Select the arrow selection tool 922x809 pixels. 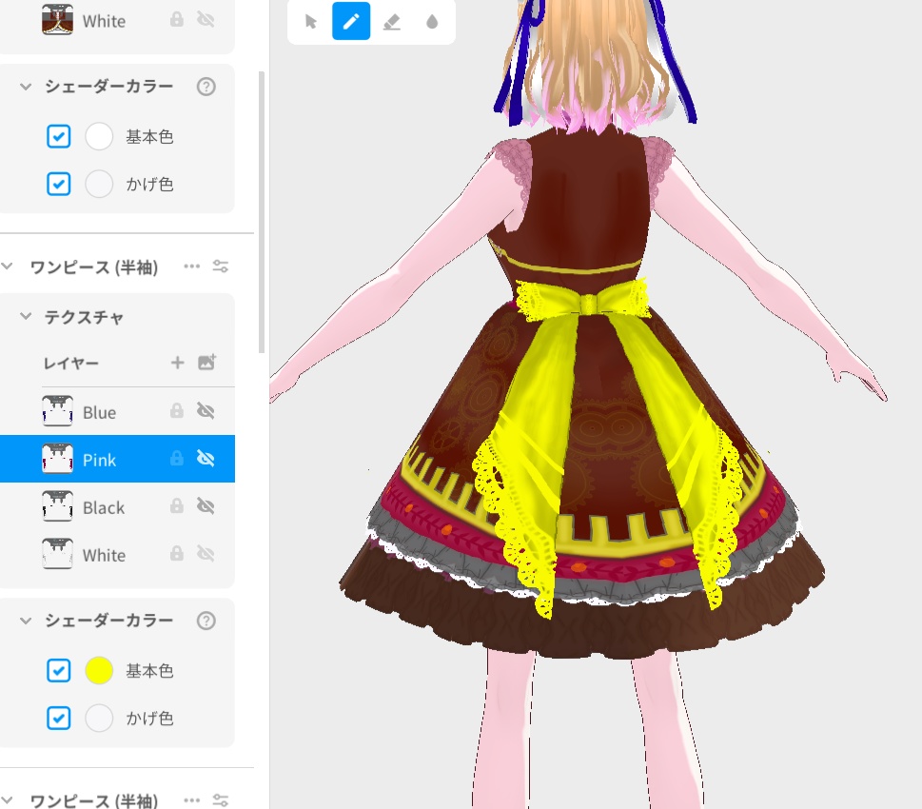[x=309, y=21]
